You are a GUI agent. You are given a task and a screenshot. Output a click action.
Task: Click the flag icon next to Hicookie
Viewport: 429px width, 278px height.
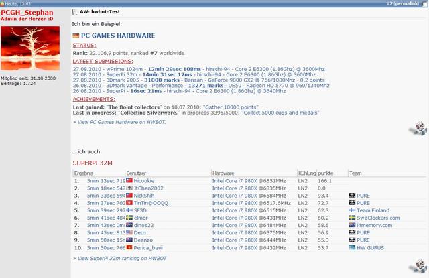tap(129, 180)
